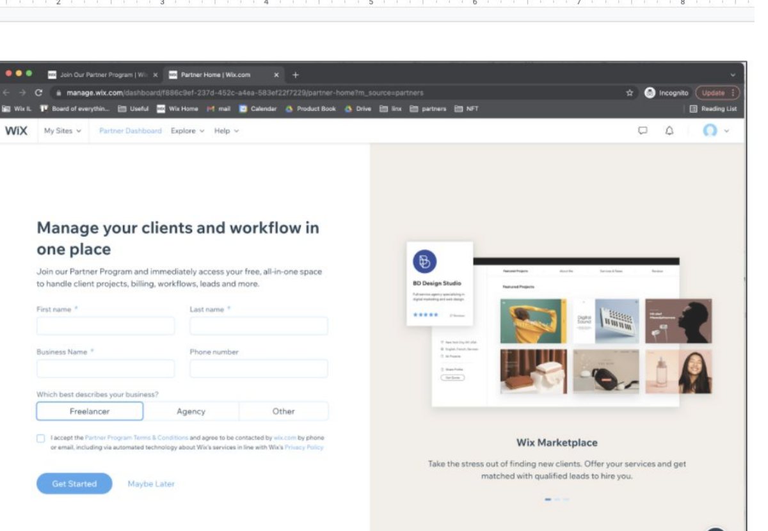Open the Wix IL bookmark
The image size is (768, 531).
[17, 109]
